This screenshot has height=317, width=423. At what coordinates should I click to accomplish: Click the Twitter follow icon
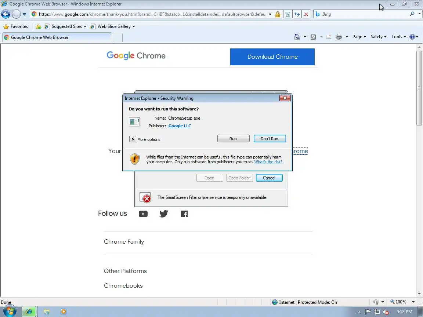pos(164,214)
